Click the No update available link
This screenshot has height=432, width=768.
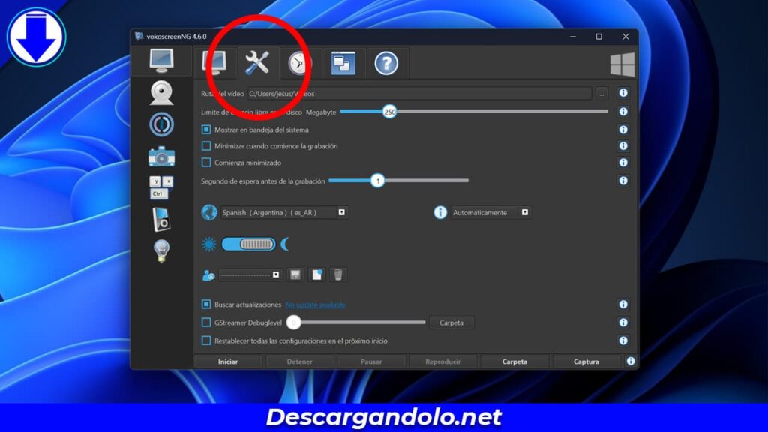[x=315, y=304]
